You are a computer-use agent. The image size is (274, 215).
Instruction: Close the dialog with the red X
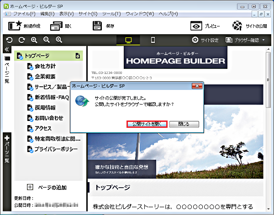coord(197,86)
